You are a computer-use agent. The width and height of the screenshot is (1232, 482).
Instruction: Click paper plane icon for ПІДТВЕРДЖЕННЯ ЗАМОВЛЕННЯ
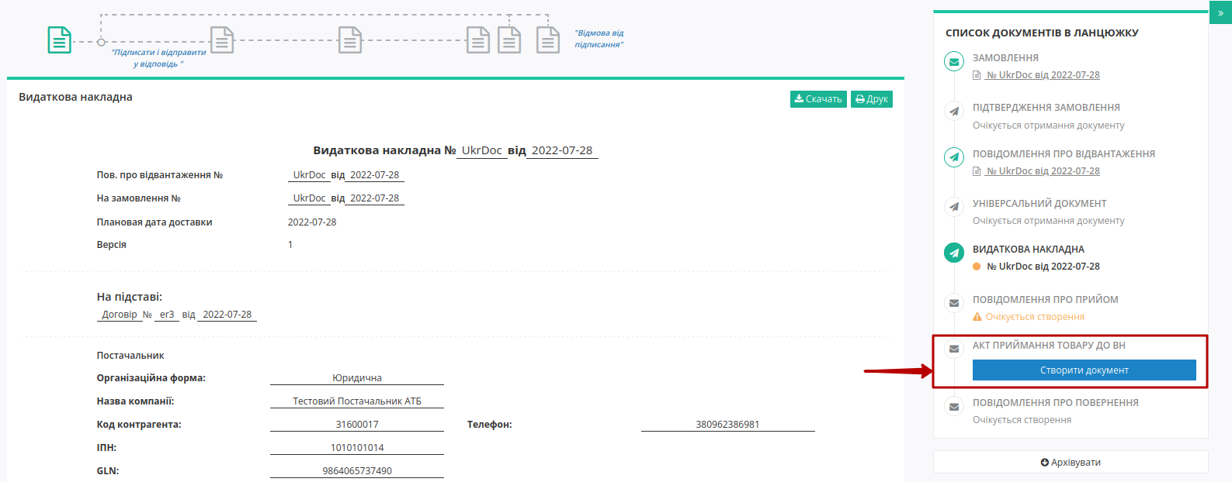tap(954, 111)
